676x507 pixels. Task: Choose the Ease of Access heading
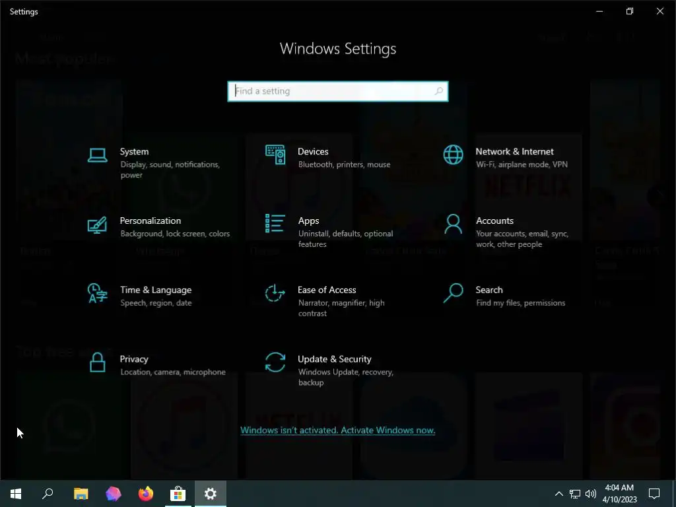327,290
